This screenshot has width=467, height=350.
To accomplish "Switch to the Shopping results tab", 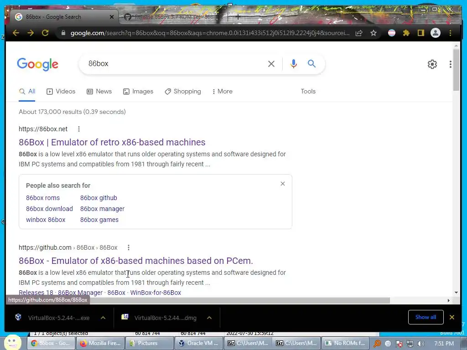I will point(183,91).
